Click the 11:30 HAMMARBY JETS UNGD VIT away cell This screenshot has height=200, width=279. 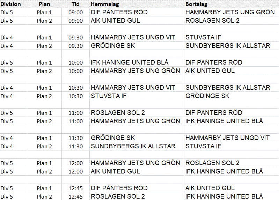tap(232, 138)
